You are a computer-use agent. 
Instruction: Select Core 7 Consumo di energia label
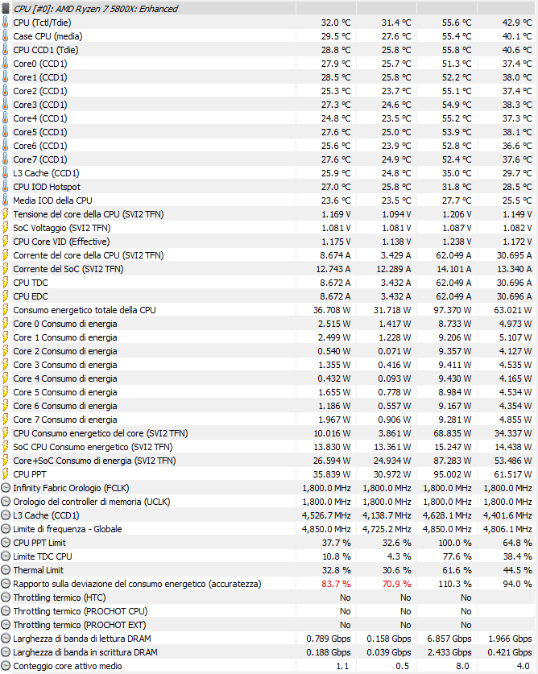click(x=65, y=420)
